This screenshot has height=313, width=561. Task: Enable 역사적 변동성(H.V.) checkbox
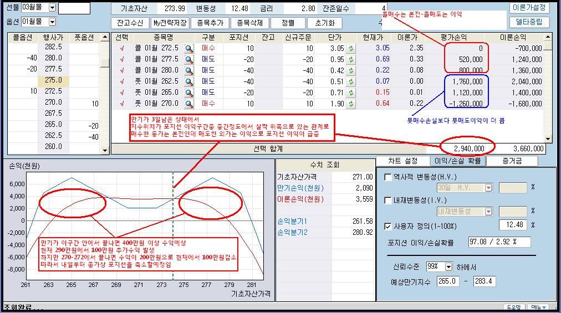tap(388, 177)
